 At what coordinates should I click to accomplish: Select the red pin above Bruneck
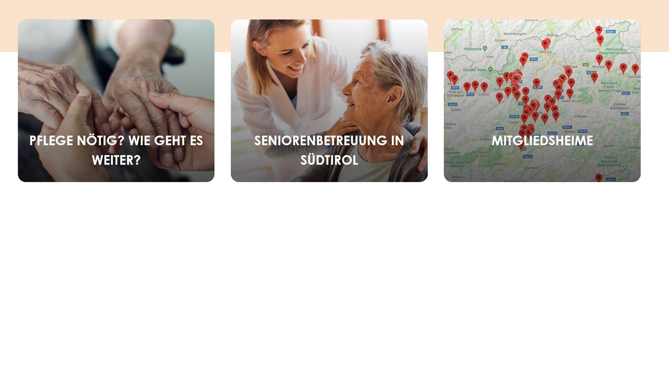pos(599,60)
